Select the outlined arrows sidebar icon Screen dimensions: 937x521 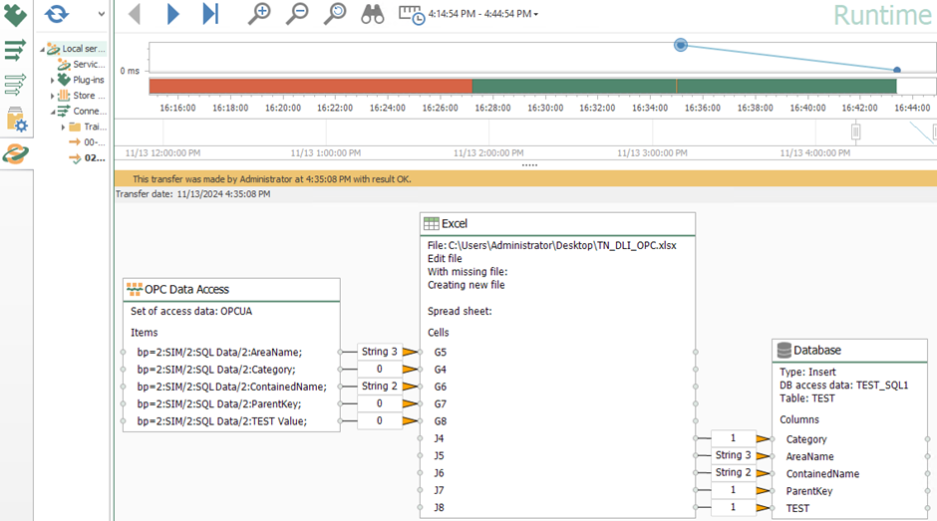15,85
